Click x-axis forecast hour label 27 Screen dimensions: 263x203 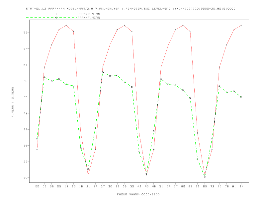tap(103, 186)
